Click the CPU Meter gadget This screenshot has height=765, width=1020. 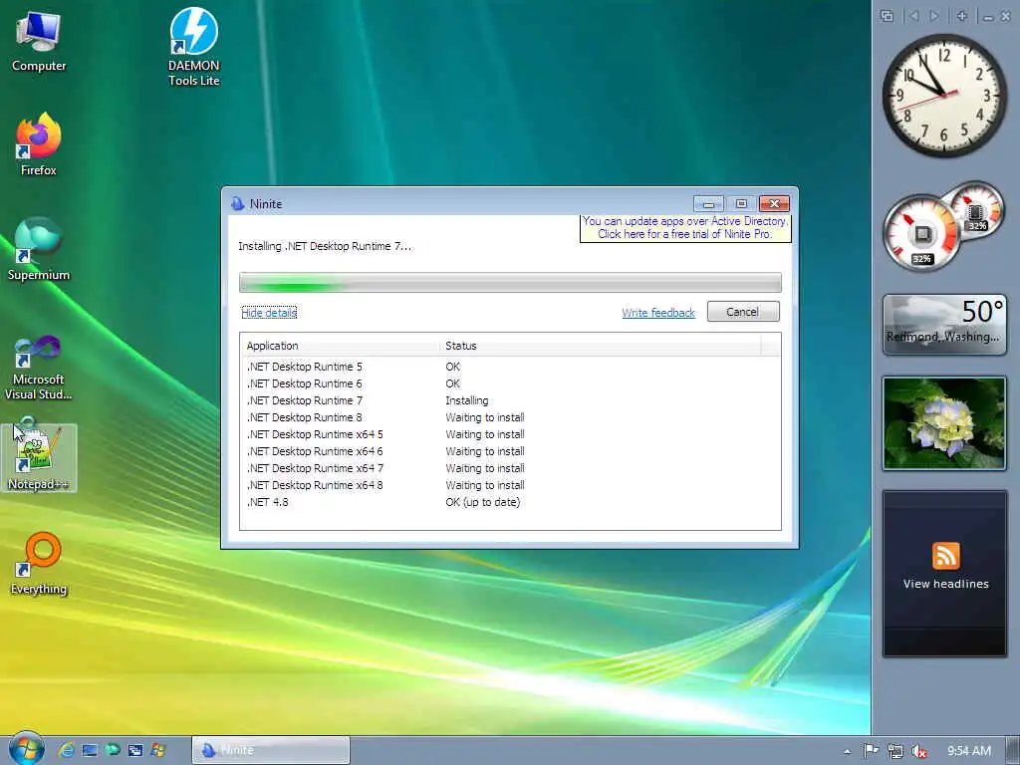point(943,226)
